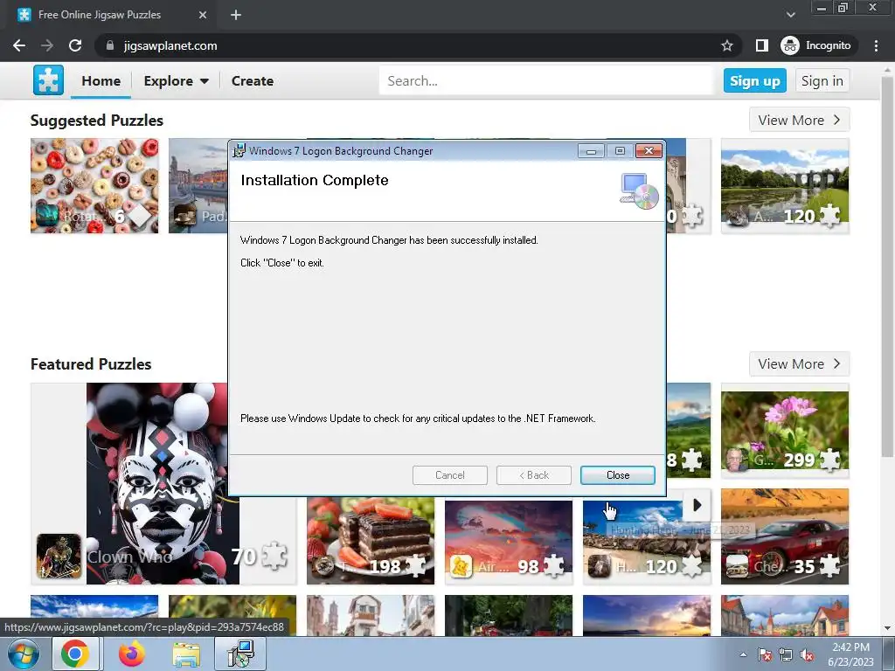Click View More for Featured Puzzles
This screenshot has width=895, height=671.
(x=799, y=364)
